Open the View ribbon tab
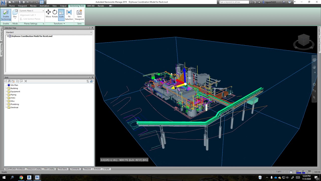Screen dimensions: 321x181 [54, 6]
